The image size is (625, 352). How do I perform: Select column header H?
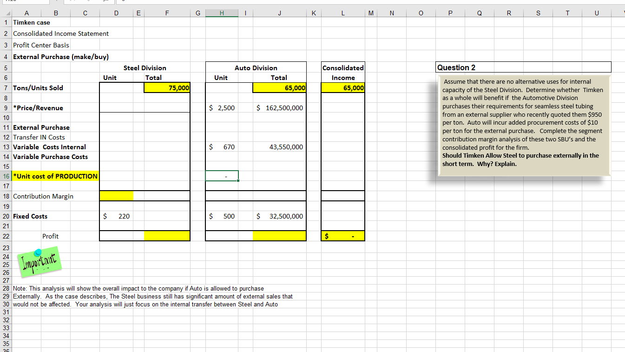[x=222, y=14]
